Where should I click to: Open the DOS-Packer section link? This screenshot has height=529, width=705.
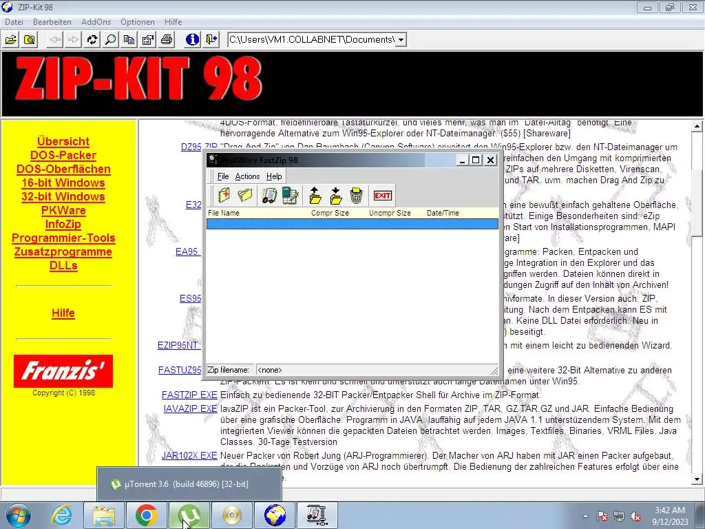tap(63, 155)
